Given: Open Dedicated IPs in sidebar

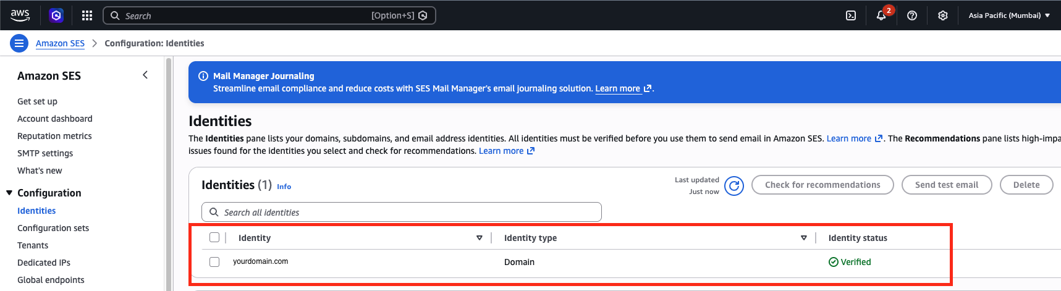Looking at the screenshot, I should 44,263.
